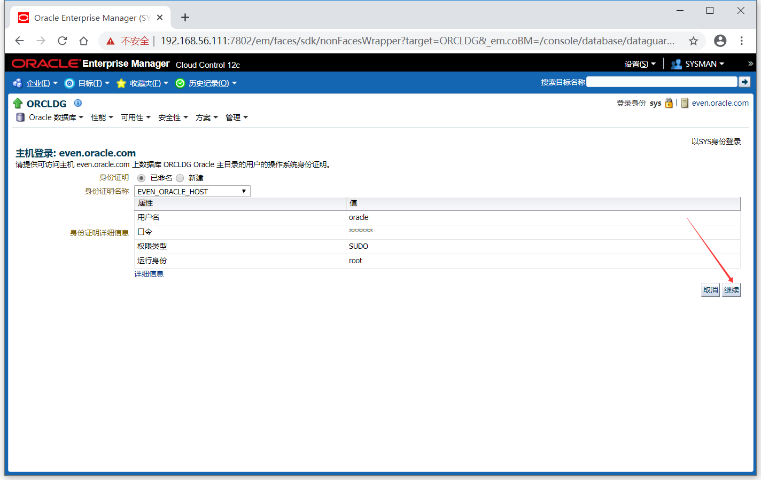This screenshot has width=761, height=480.
Task: Open the Chrome profile account icon
Action: pyautogui.click(x=720, y=41)
